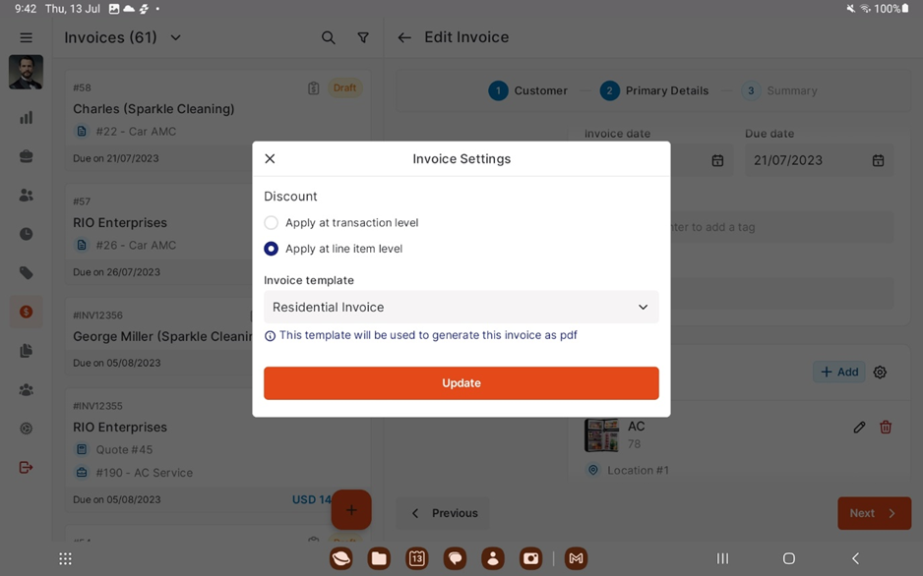Open the Android app drawer grid
923x576 pixels.
point(65,558)
